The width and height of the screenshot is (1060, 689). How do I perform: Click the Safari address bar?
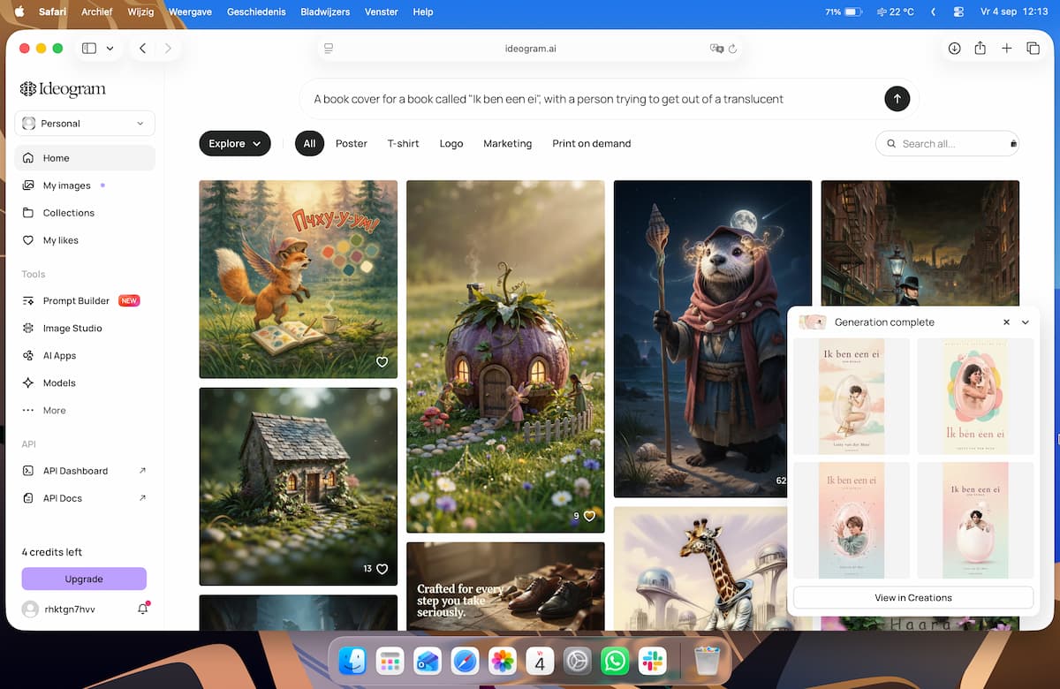pyautogui.click(x=530, y=49)
